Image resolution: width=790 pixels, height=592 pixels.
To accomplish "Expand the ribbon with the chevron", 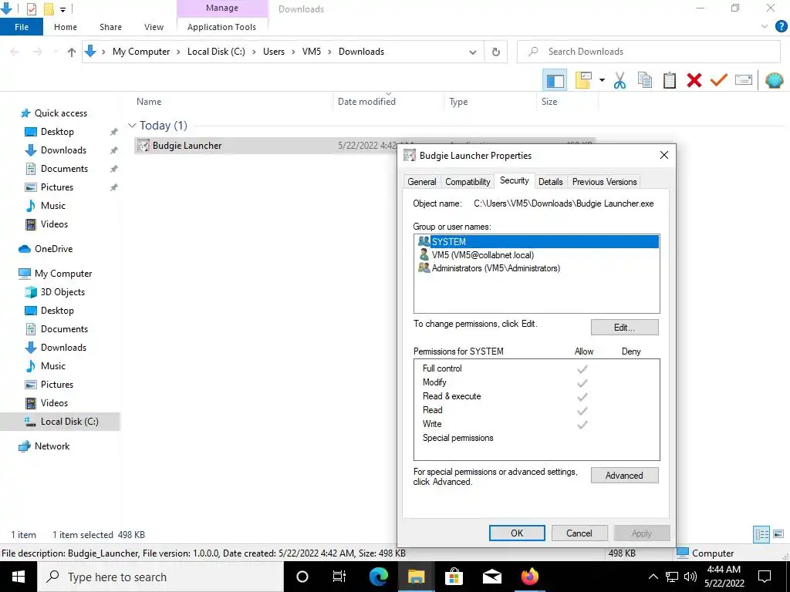I will [x=765, y=27].
